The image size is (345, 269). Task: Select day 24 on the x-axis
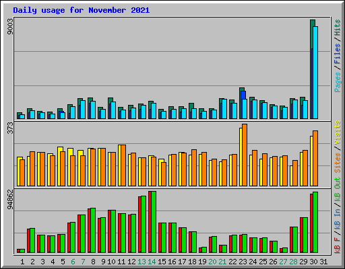coord(253,262)
